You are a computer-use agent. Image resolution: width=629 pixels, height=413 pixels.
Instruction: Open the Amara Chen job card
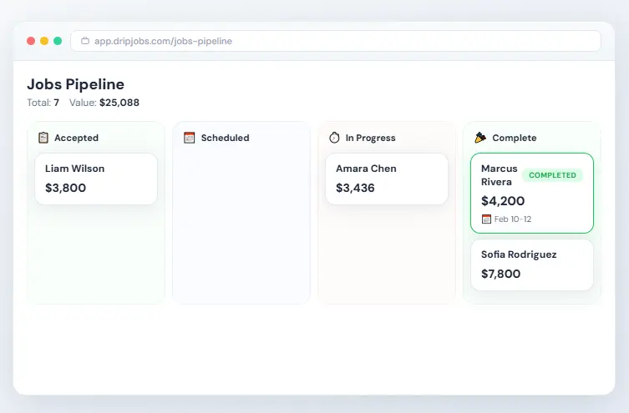coord(387,179)
